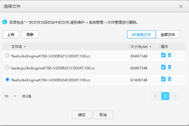The height and width of the screenshot is (126, 189).
Task: Delete flash V200R021C00SPC100.cc file
Action: click(x=169, y=55)
